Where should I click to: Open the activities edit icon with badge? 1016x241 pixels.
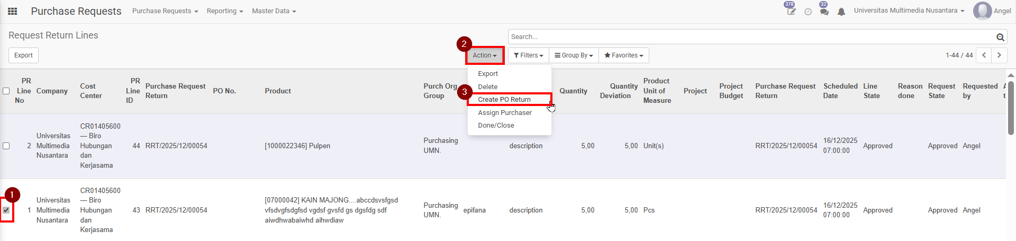pyautogui.click(x=791, y=12)
